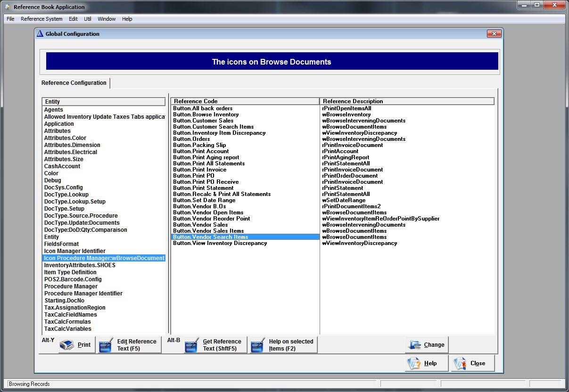The image size is (569, 392).
Task: Open the Reference System menu
Action: coord(41,19)
